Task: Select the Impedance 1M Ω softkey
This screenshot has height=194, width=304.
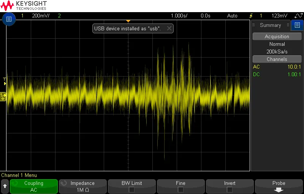Action: (x=82, y=186)
